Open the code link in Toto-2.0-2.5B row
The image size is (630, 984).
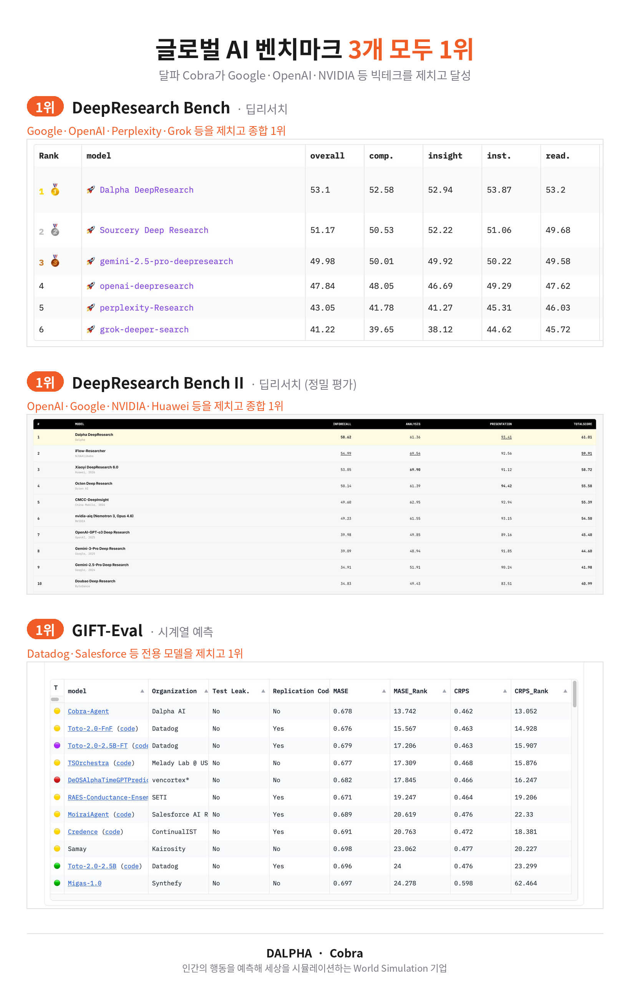(x=131, y=866)
